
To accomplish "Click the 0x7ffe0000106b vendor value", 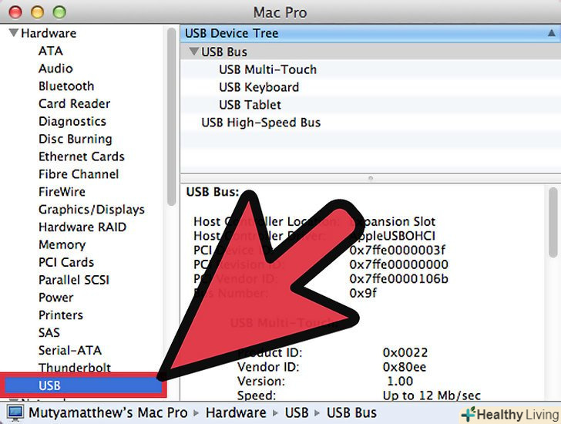I will (398, 279).
